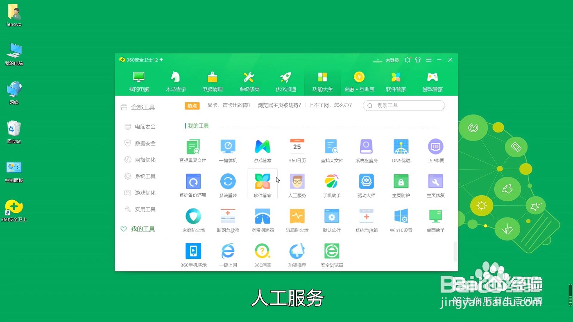Open the notification bell icon
This screenshot has width=573, height=322.
click(x=408, y=60)
